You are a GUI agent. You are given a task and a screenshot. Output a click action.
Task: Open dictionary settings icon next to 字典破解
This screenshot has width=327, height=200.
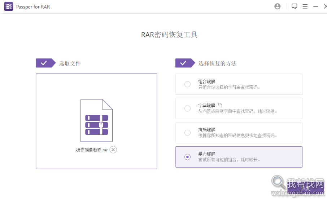(x=220, y=105)
